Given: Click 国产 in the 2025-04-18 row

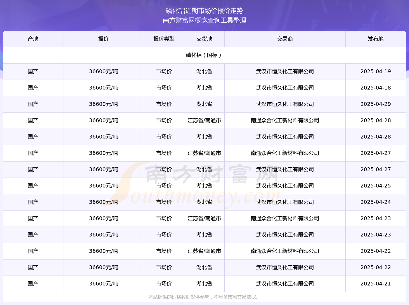Looking at the screenshot, I should [33, 88].
